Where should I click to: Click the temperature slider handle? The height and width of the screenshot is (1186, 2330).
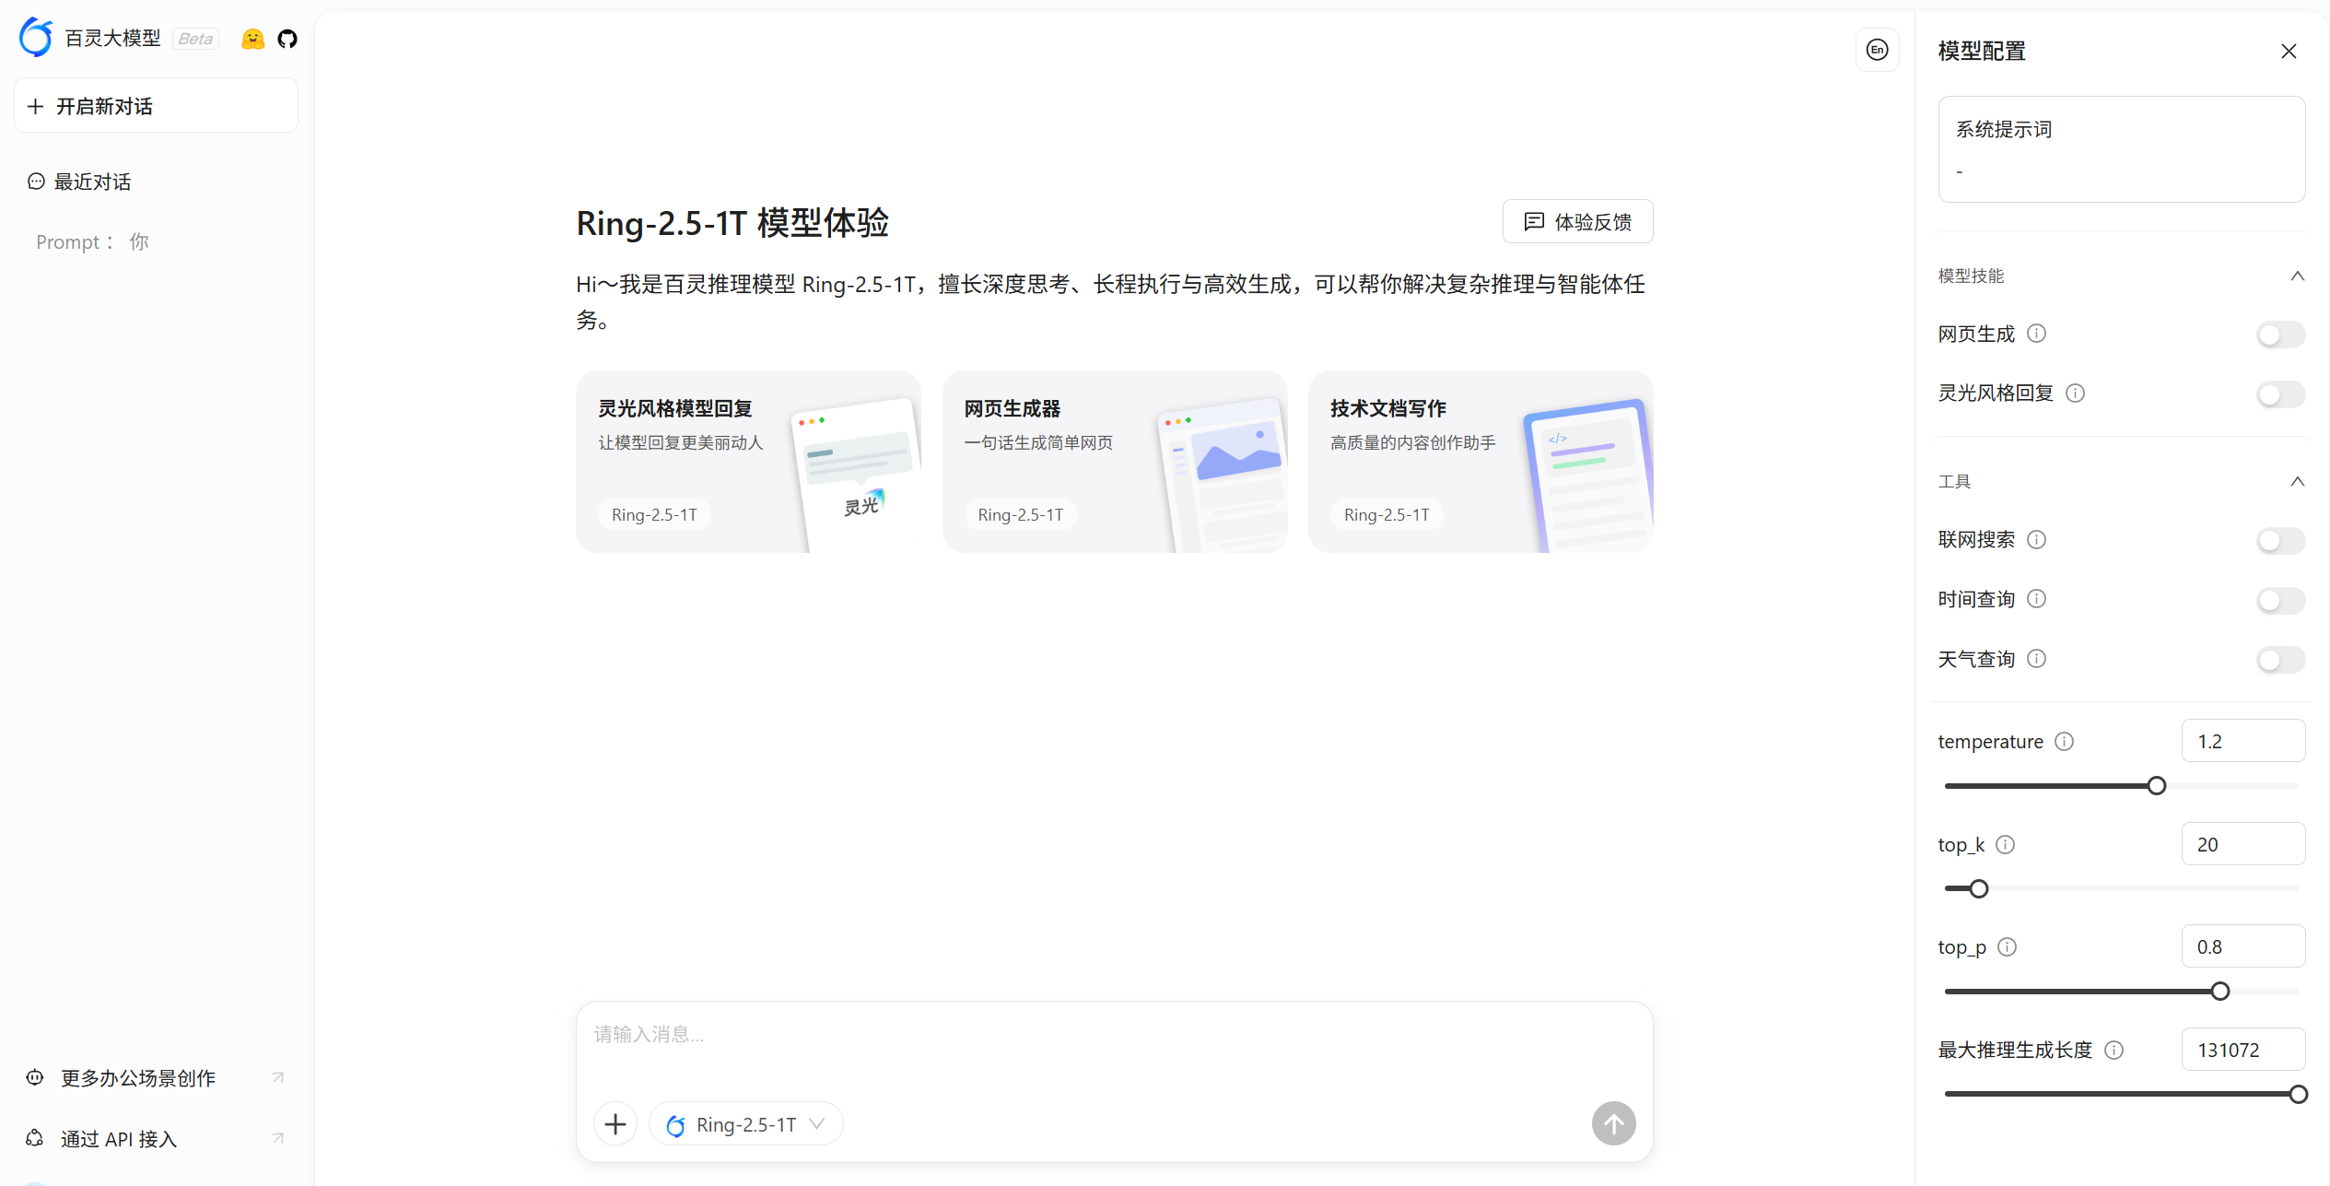2156,786
